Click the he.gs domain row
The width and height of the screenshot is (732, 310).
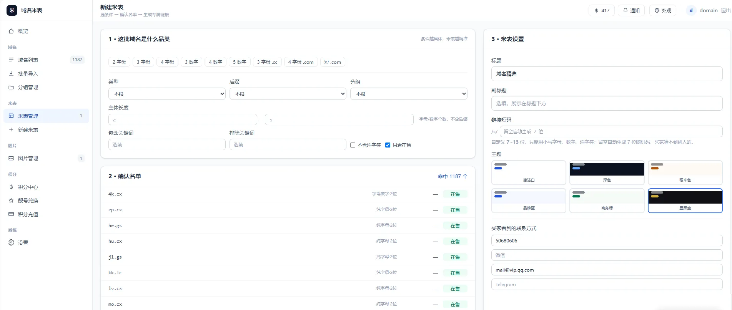coord(288,225)
